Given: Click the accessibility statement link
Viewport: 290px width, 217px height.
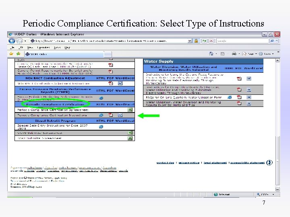Looking at the screenshot, I should coord(247,163).
